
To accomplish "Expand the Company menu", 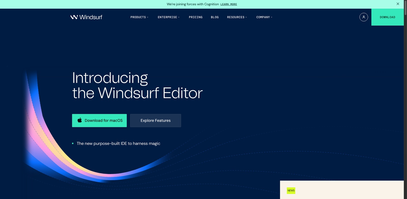I will pos(264,17).
